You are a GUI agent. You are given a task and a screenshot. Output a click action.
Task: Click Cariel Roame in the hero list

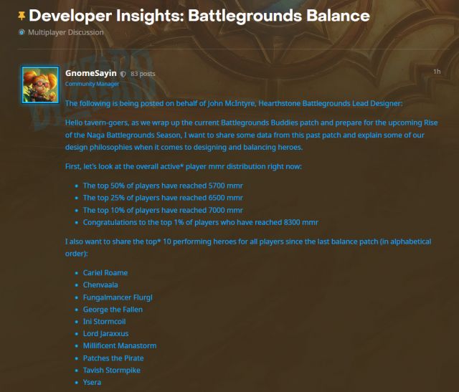(x=105, y=272)
